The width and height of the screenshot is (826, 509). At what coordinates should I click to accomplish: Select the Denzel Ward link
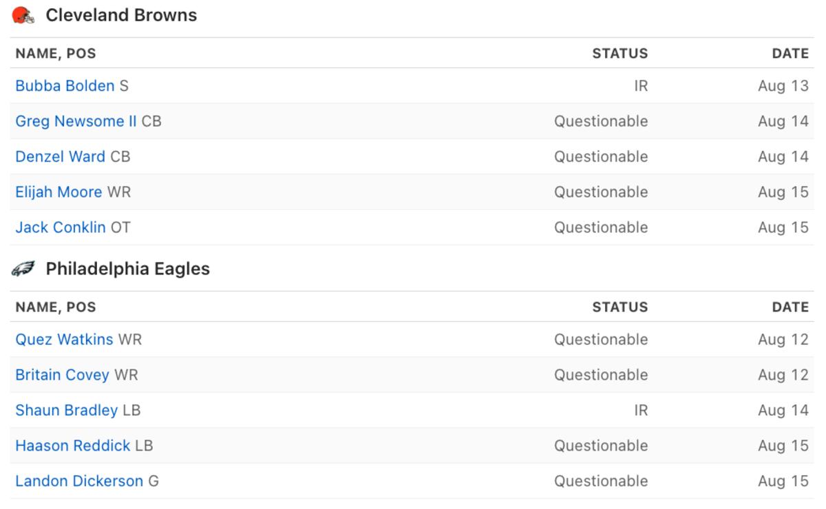click(60, 157)
